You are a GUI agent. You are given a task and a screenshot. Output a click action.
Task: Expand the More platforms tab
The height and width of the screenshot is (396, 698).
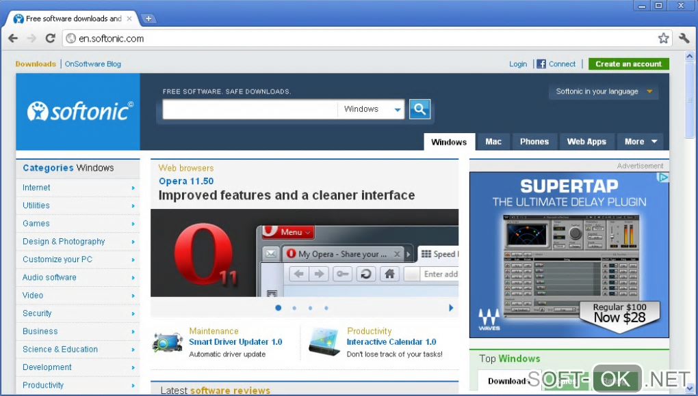click(x=640, y=141)
